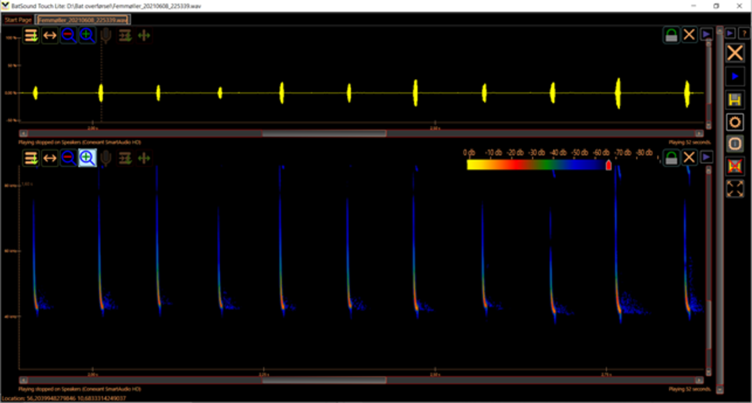
Task: Zoom out in the waveform panel
Action: (x=68, y=36)
